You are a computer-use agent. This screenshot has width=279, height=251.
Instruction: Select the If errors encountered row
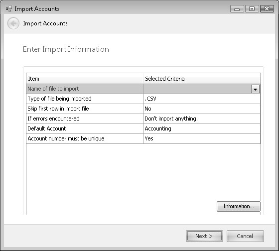(143, 119)
